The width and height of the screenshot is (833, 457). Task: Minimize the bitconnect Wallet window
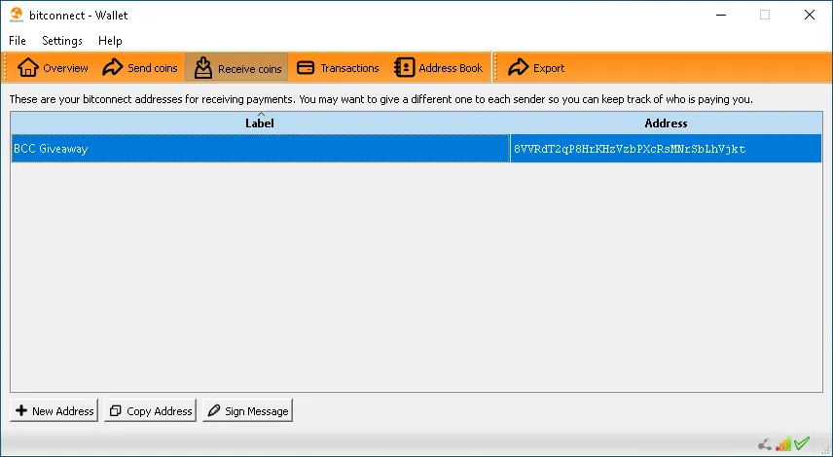721,15
